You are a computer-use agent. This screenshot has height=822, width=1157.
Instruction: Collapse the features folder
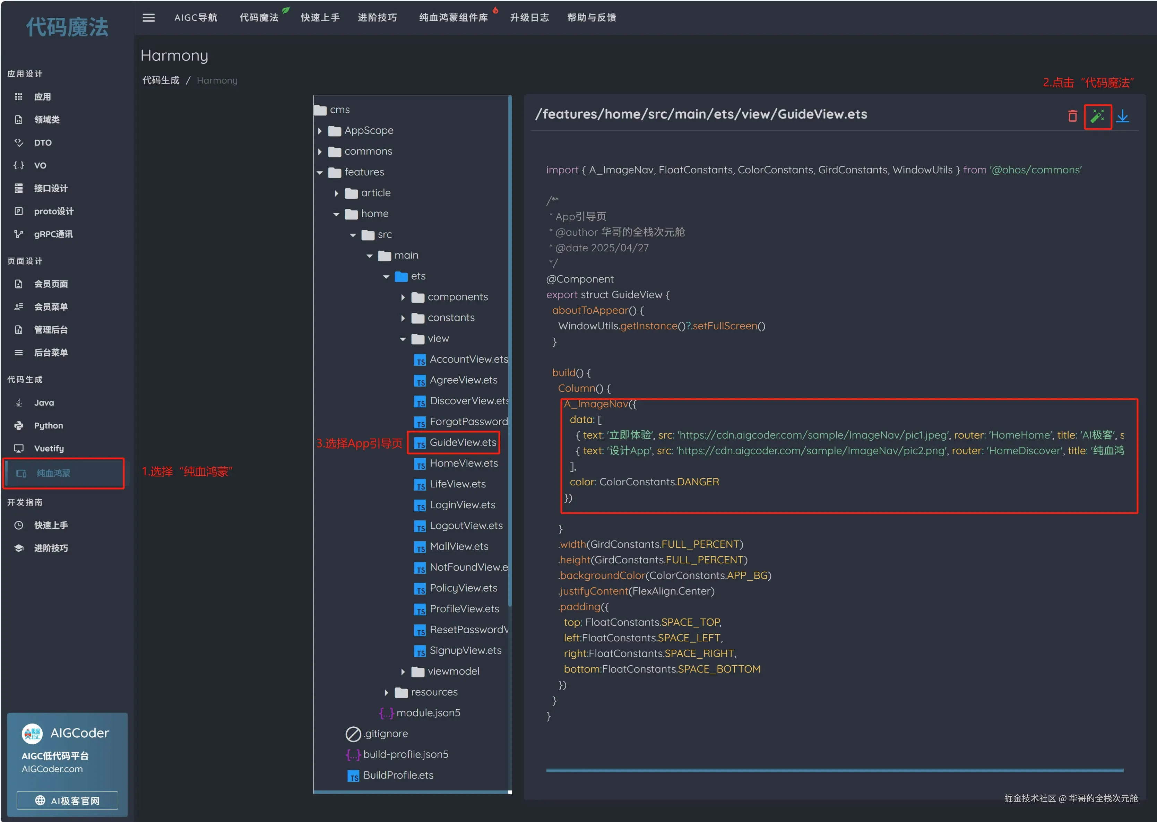320,172
